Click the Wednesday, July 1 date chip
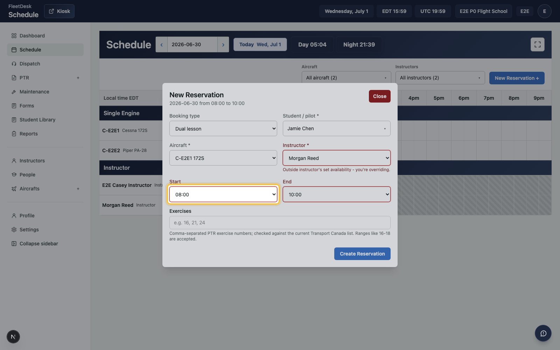560x350 pixels. 346,11
